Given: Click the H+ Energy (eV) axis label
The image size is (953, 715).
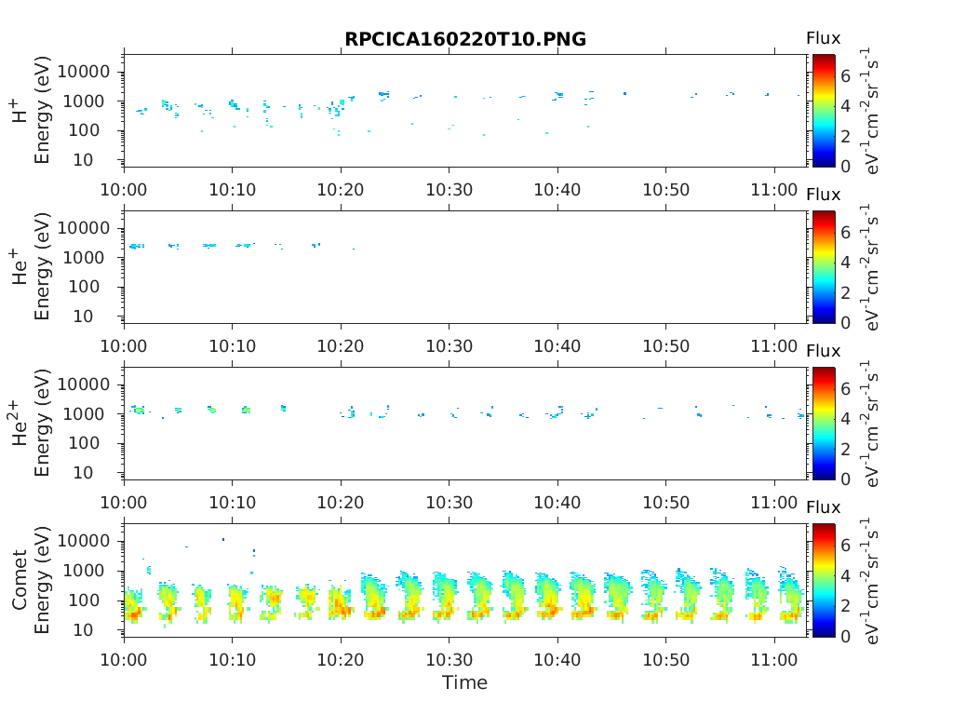Looking at the screenshot, I should pyautogui.click(x=31, y=111).
